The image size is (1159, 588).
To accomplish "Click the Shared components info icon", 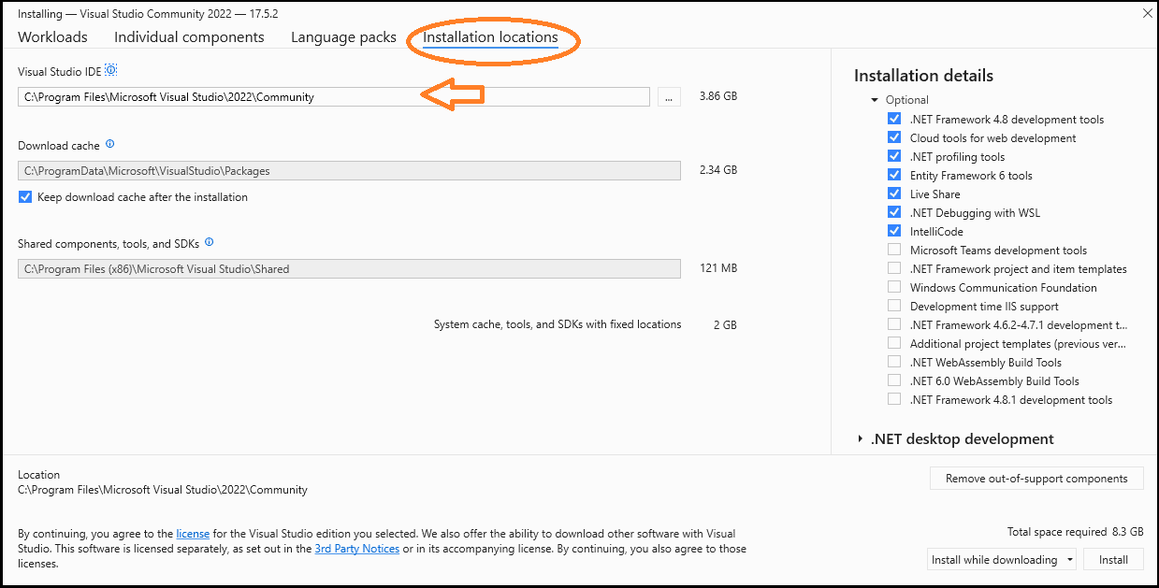I will click(208, 242).
